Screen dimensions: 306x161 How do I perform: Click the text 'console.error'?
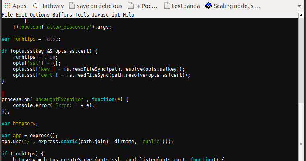31,105
